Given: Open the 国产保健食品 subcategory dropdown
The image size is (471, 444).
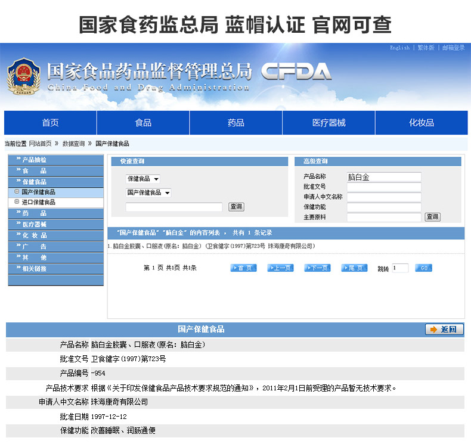Looking at the screenshot, I should click(148, 192).
